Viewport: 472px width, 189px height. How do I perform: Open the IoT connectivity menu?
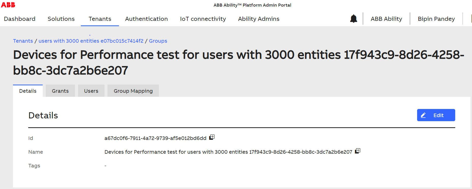click(203, 19)
